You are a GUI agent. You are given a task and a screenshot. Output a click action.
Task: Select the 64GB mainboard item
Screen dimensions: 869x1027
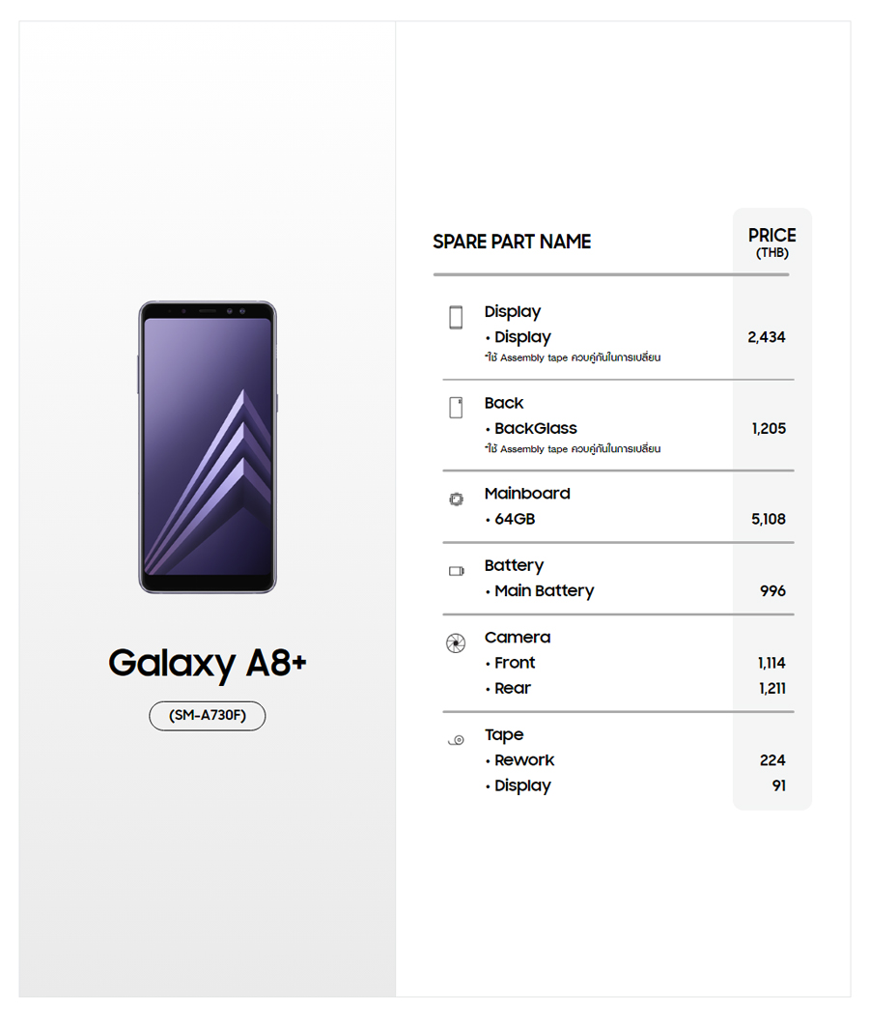pyautogui.click(x=514, y=520)
